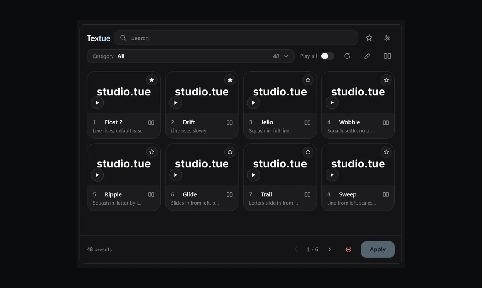Click the compare icon on the Float 2 card
This screenshot has height=288, width=482.
point(151,122)
